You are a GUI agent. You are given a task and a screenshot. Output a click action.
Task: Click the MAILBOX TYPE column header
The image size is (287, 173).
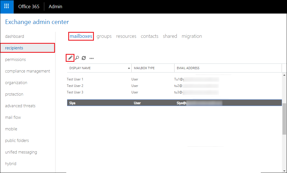pos(153,68)
